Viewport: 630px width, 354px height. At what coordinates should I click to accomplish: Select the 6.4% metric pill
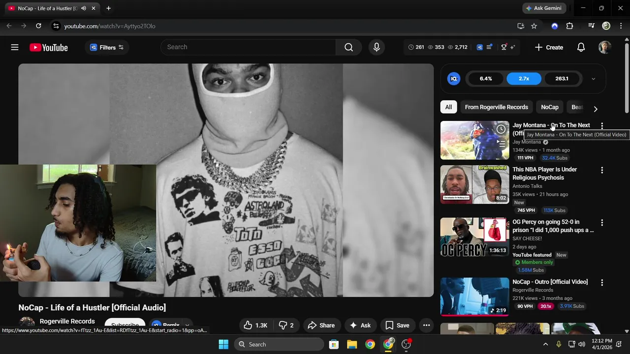[486, 79]
